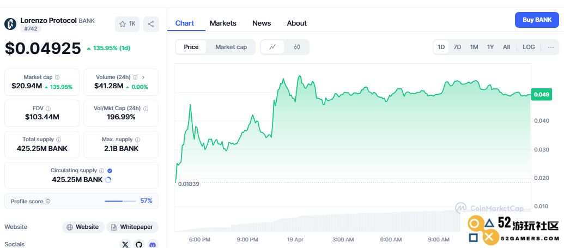Click the $103.44M FDV value
The width and height of the screenshot is (564, 248).
coord(42,117)
